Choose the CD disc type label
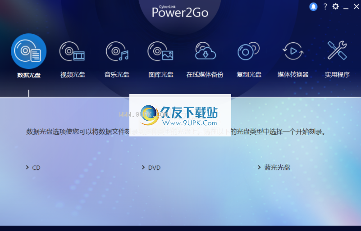Screen dimensions: 361x231 coord(36,168)
